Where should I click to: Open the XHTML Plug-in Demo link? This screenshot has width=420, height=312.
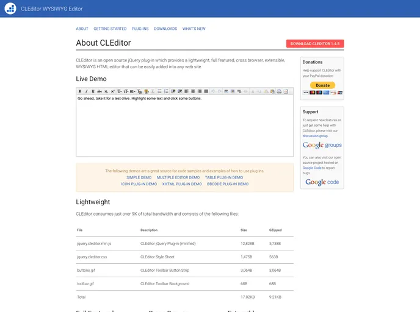[x=182, y=184]
